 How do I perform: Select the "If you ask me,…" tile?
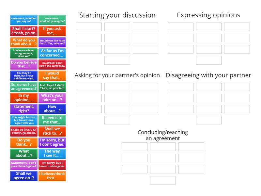point(52,31)
